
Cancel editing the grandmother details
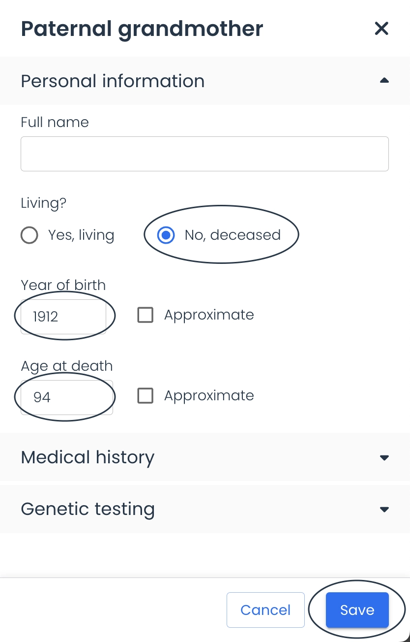click(x=265, y=610)
